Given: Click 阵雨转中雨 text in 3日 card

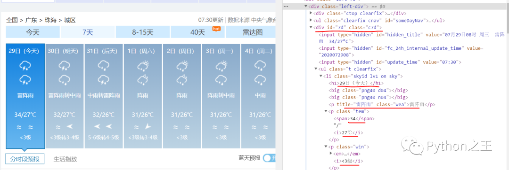Looking at the screenshot, I should pyautogui.click(x=221, y=96).
